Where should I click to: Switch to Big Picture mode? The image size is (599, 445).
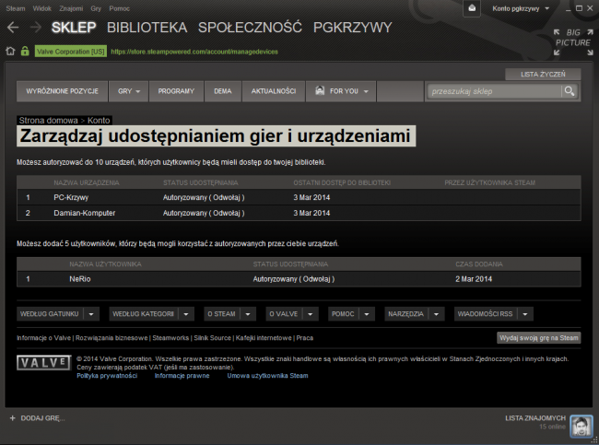[573, 42]
